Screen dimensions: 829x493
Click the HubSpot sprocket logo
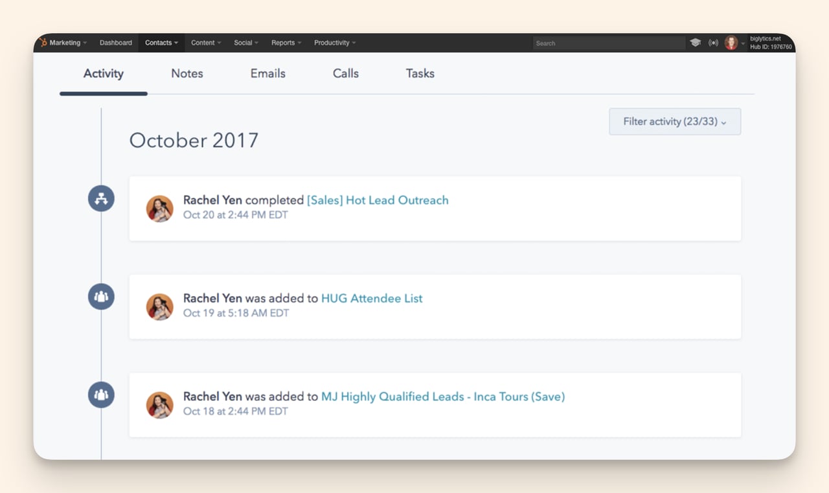(x=42, y=43)
